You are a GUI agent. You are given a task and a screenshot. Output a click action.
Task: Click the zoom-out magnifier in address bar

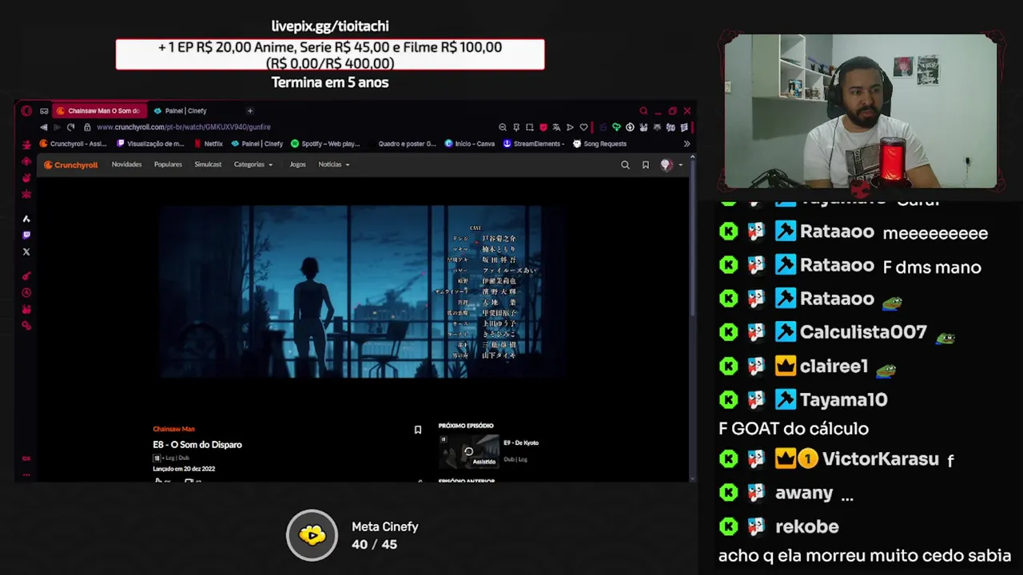pos(503,127)
